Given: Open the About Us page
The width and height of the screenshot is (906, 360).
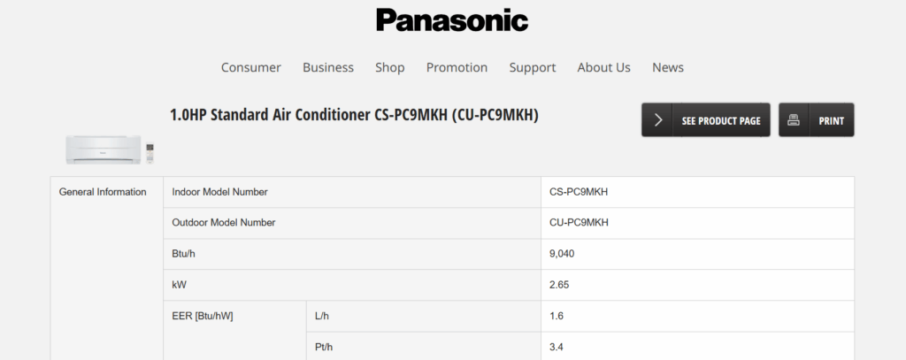Looking at the screenshot, I should click(x=603, y=67).
